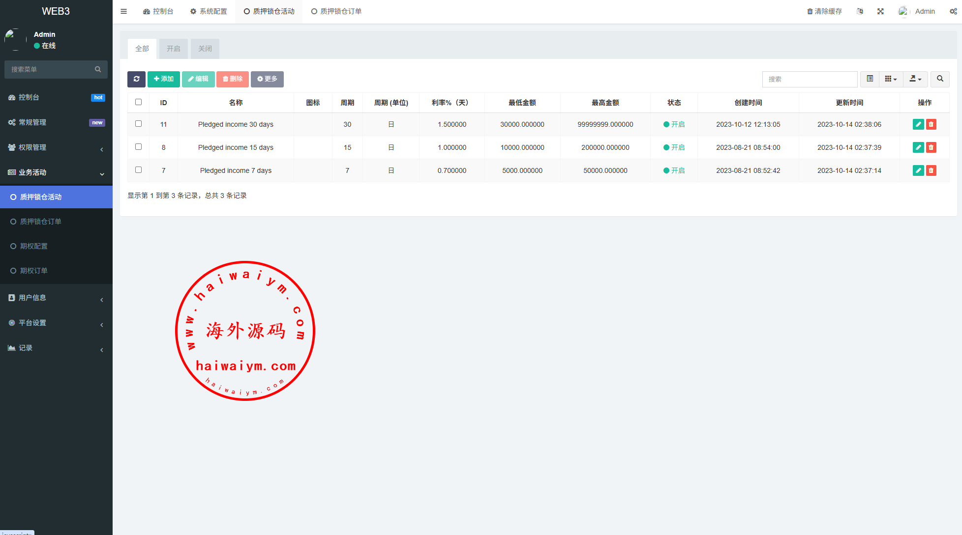The width and height of the screenshot is (962, 535).
Task: Switch to the 开启 filter tab
Action: [x=173, y=49]
